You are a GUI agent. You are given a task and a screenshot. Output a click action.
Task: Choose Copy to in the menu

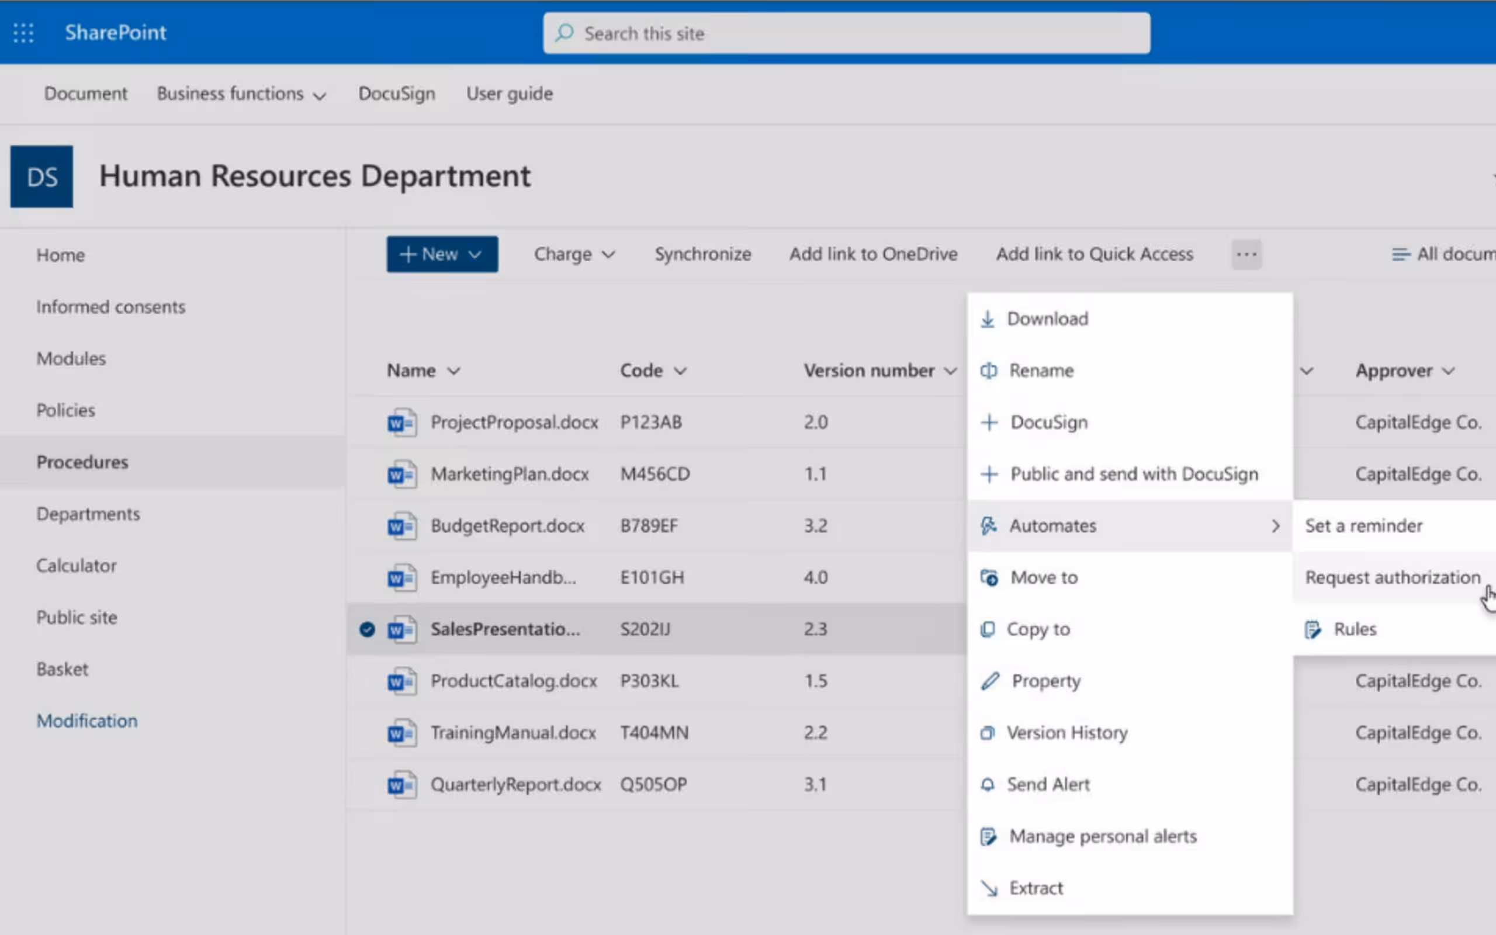pyautogui.click(x=1130, y=629)
